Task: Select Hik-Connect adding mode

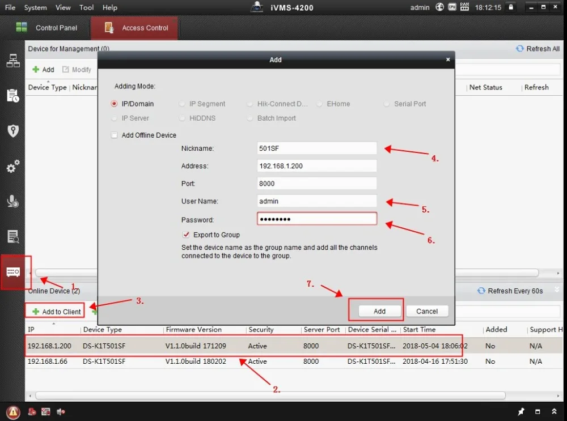Action: 249,104
